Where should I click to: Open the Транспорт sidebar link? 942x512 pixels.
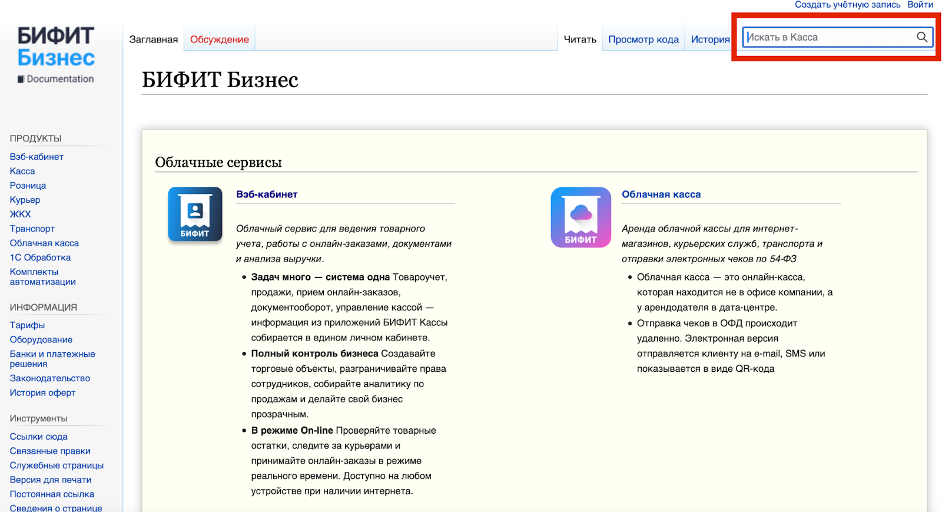point(32,229)
